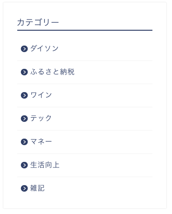Image resolution: width=172 pixels, height=214 pixels.
Task: Click the chevron icon next to ワイン
Action: click(x=24, y=95)
